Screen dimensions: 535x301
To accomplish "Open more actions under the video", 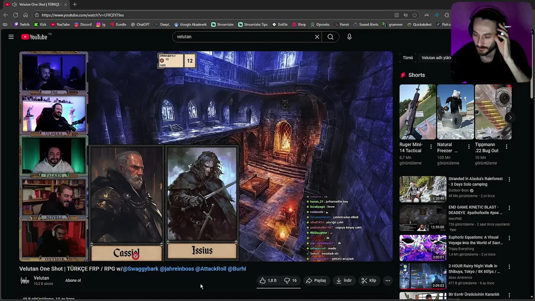I will tap(388, 281).
